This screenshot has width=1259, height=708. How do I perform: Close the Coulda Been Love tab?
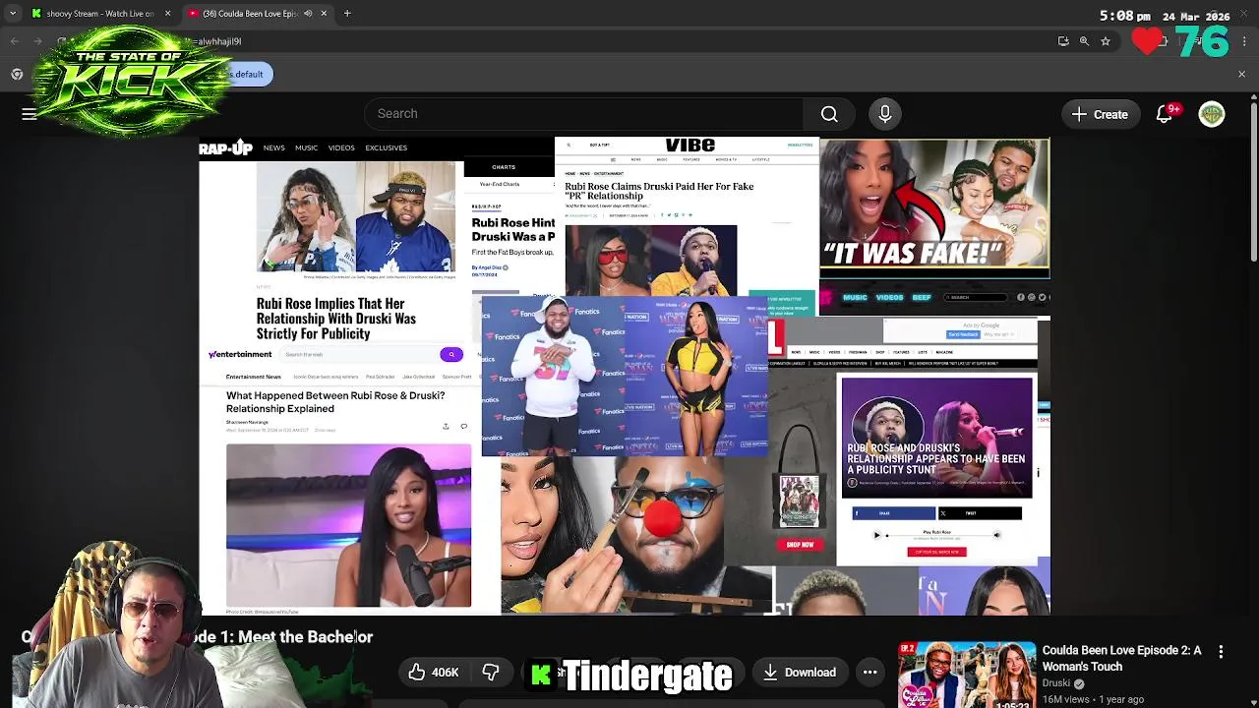point(324,14)
